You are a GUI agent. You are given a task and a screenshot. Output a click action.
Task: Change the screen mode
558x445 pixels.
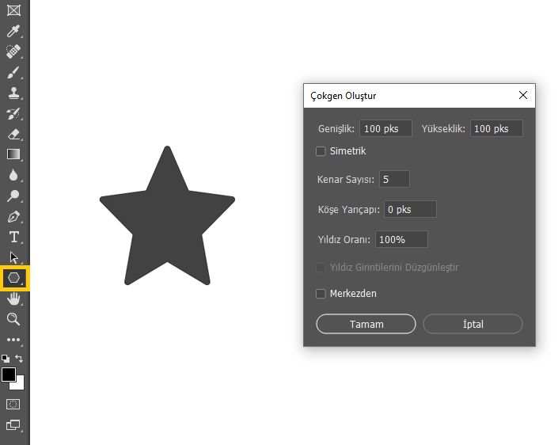13,424
